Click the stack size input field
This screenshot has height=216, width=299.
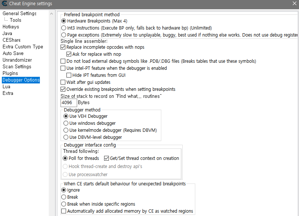click(69, 103)
